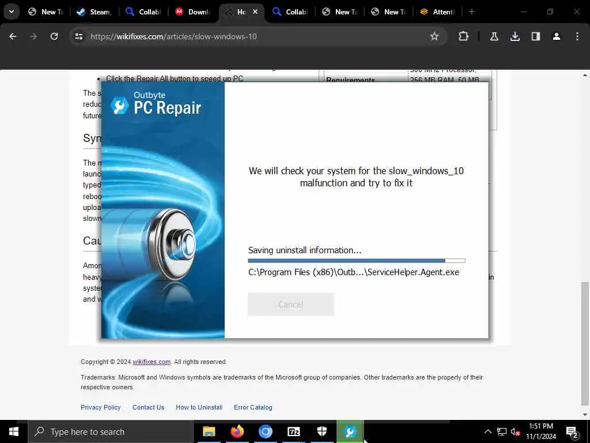Open the How to Uninstall link

pos(199,407)
